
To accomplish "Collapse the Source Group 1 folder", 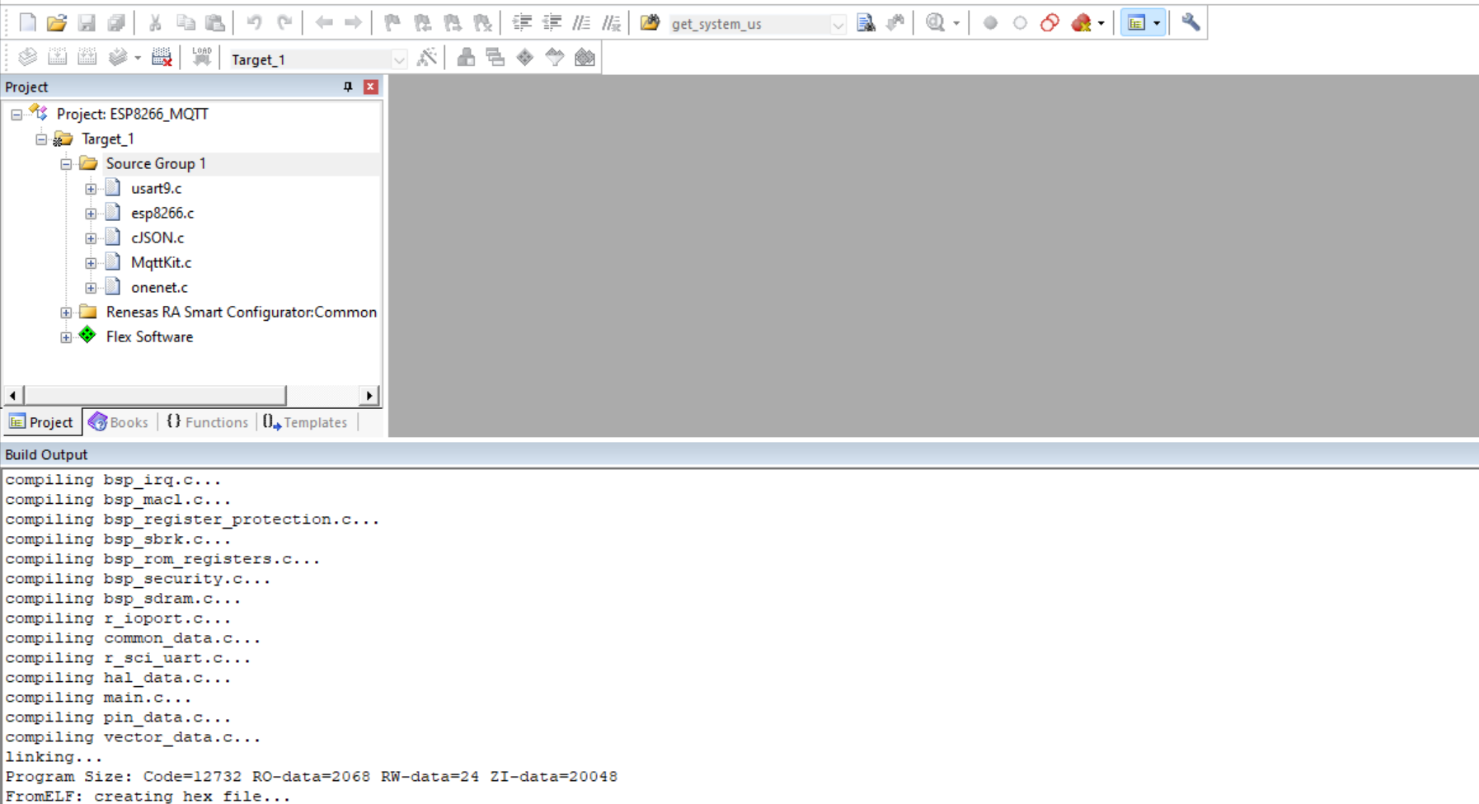I will pos(66,164).
